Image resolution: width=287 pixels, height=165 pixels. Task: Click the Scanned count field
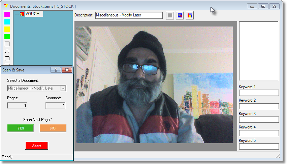click(x=56, y=106)
